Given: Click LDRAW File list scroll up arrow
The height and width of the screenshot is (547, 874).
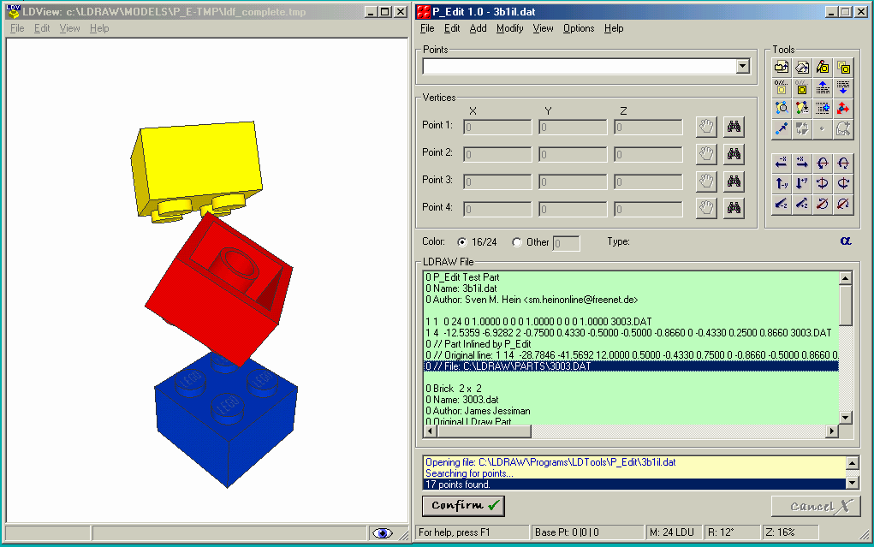Looking at the screenshot, I should click(845, 278).
